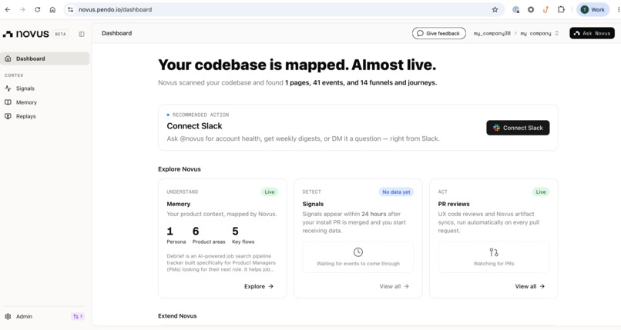Click the Admin pending changes badge
This screenshot has width=621, height=330.
(x=78, y=317)
